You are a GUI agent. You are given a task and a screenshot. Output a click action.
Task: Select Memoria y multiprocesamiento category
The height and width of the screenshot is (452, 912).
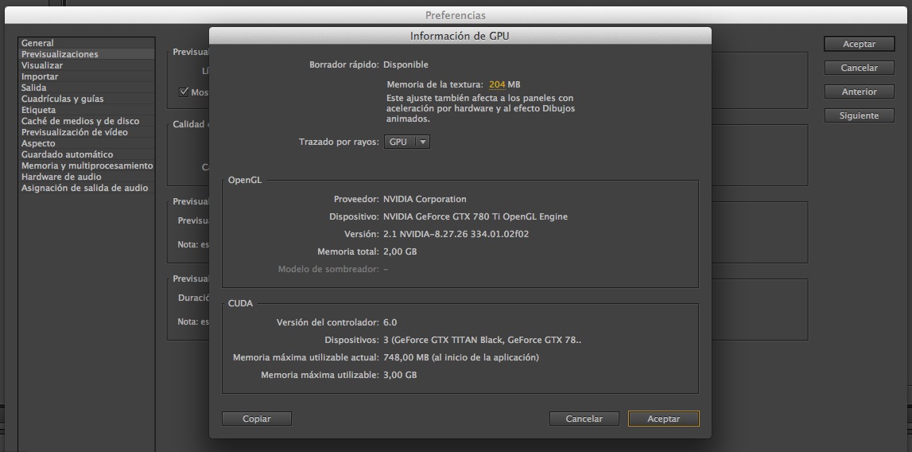(87, 166)
